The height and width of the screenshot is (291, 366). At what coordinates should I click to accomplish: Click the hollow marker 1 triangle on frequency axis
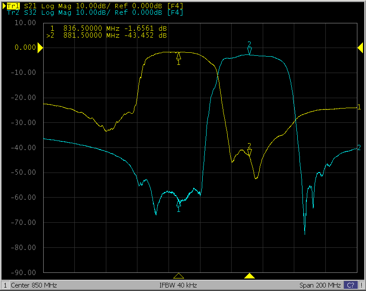[178, 276]
